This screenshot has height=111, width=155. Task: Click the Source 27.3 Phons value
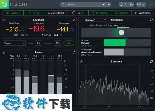[84, 46]
